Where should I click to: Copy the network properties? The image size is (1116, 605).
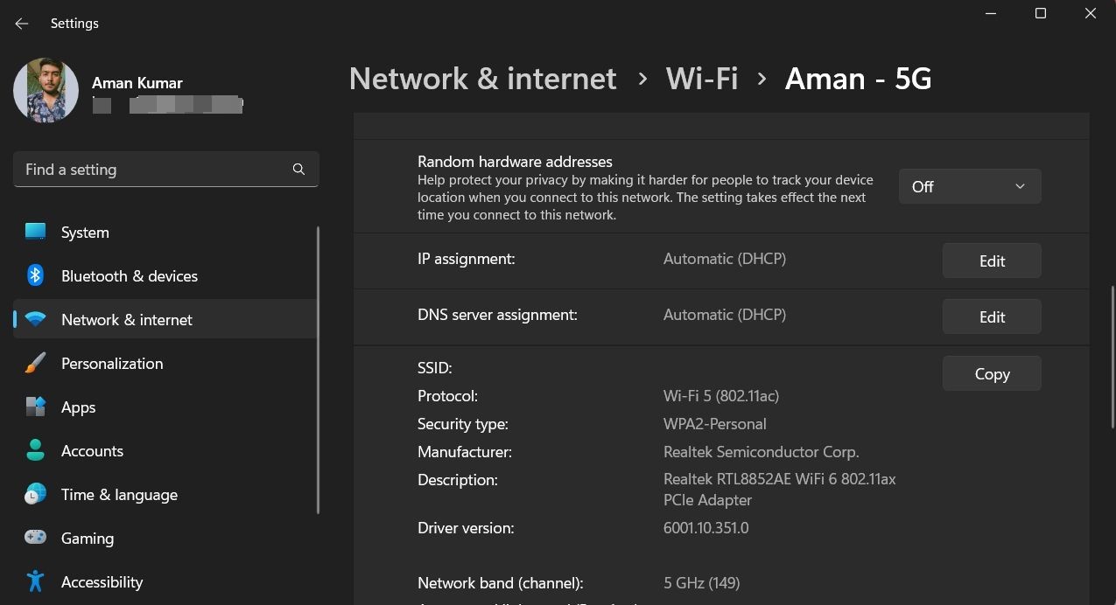pyautogui.click(x=992, y=373)
